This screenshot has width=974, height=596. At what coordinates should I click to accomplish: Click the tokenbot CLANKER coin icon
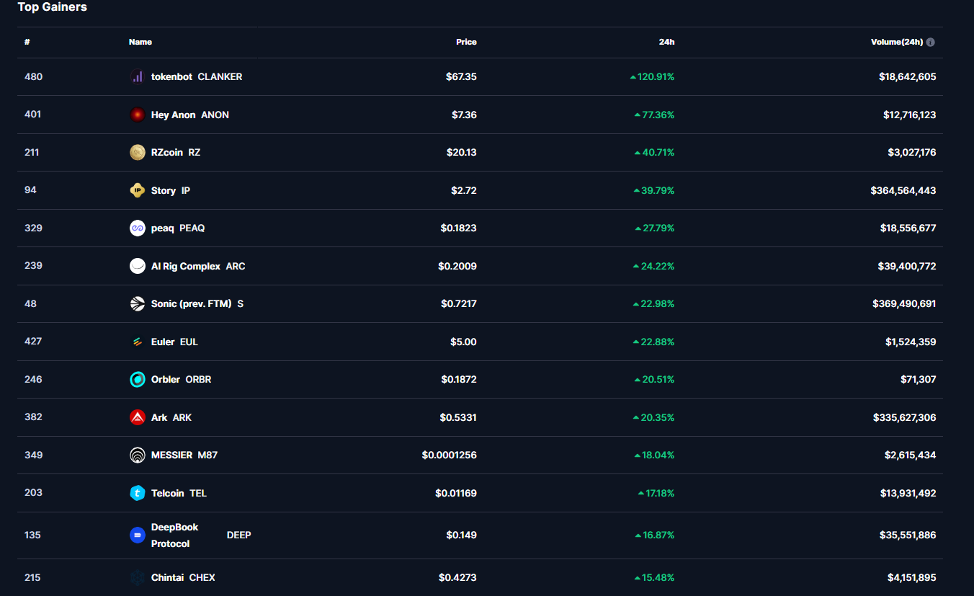[137, 76]
